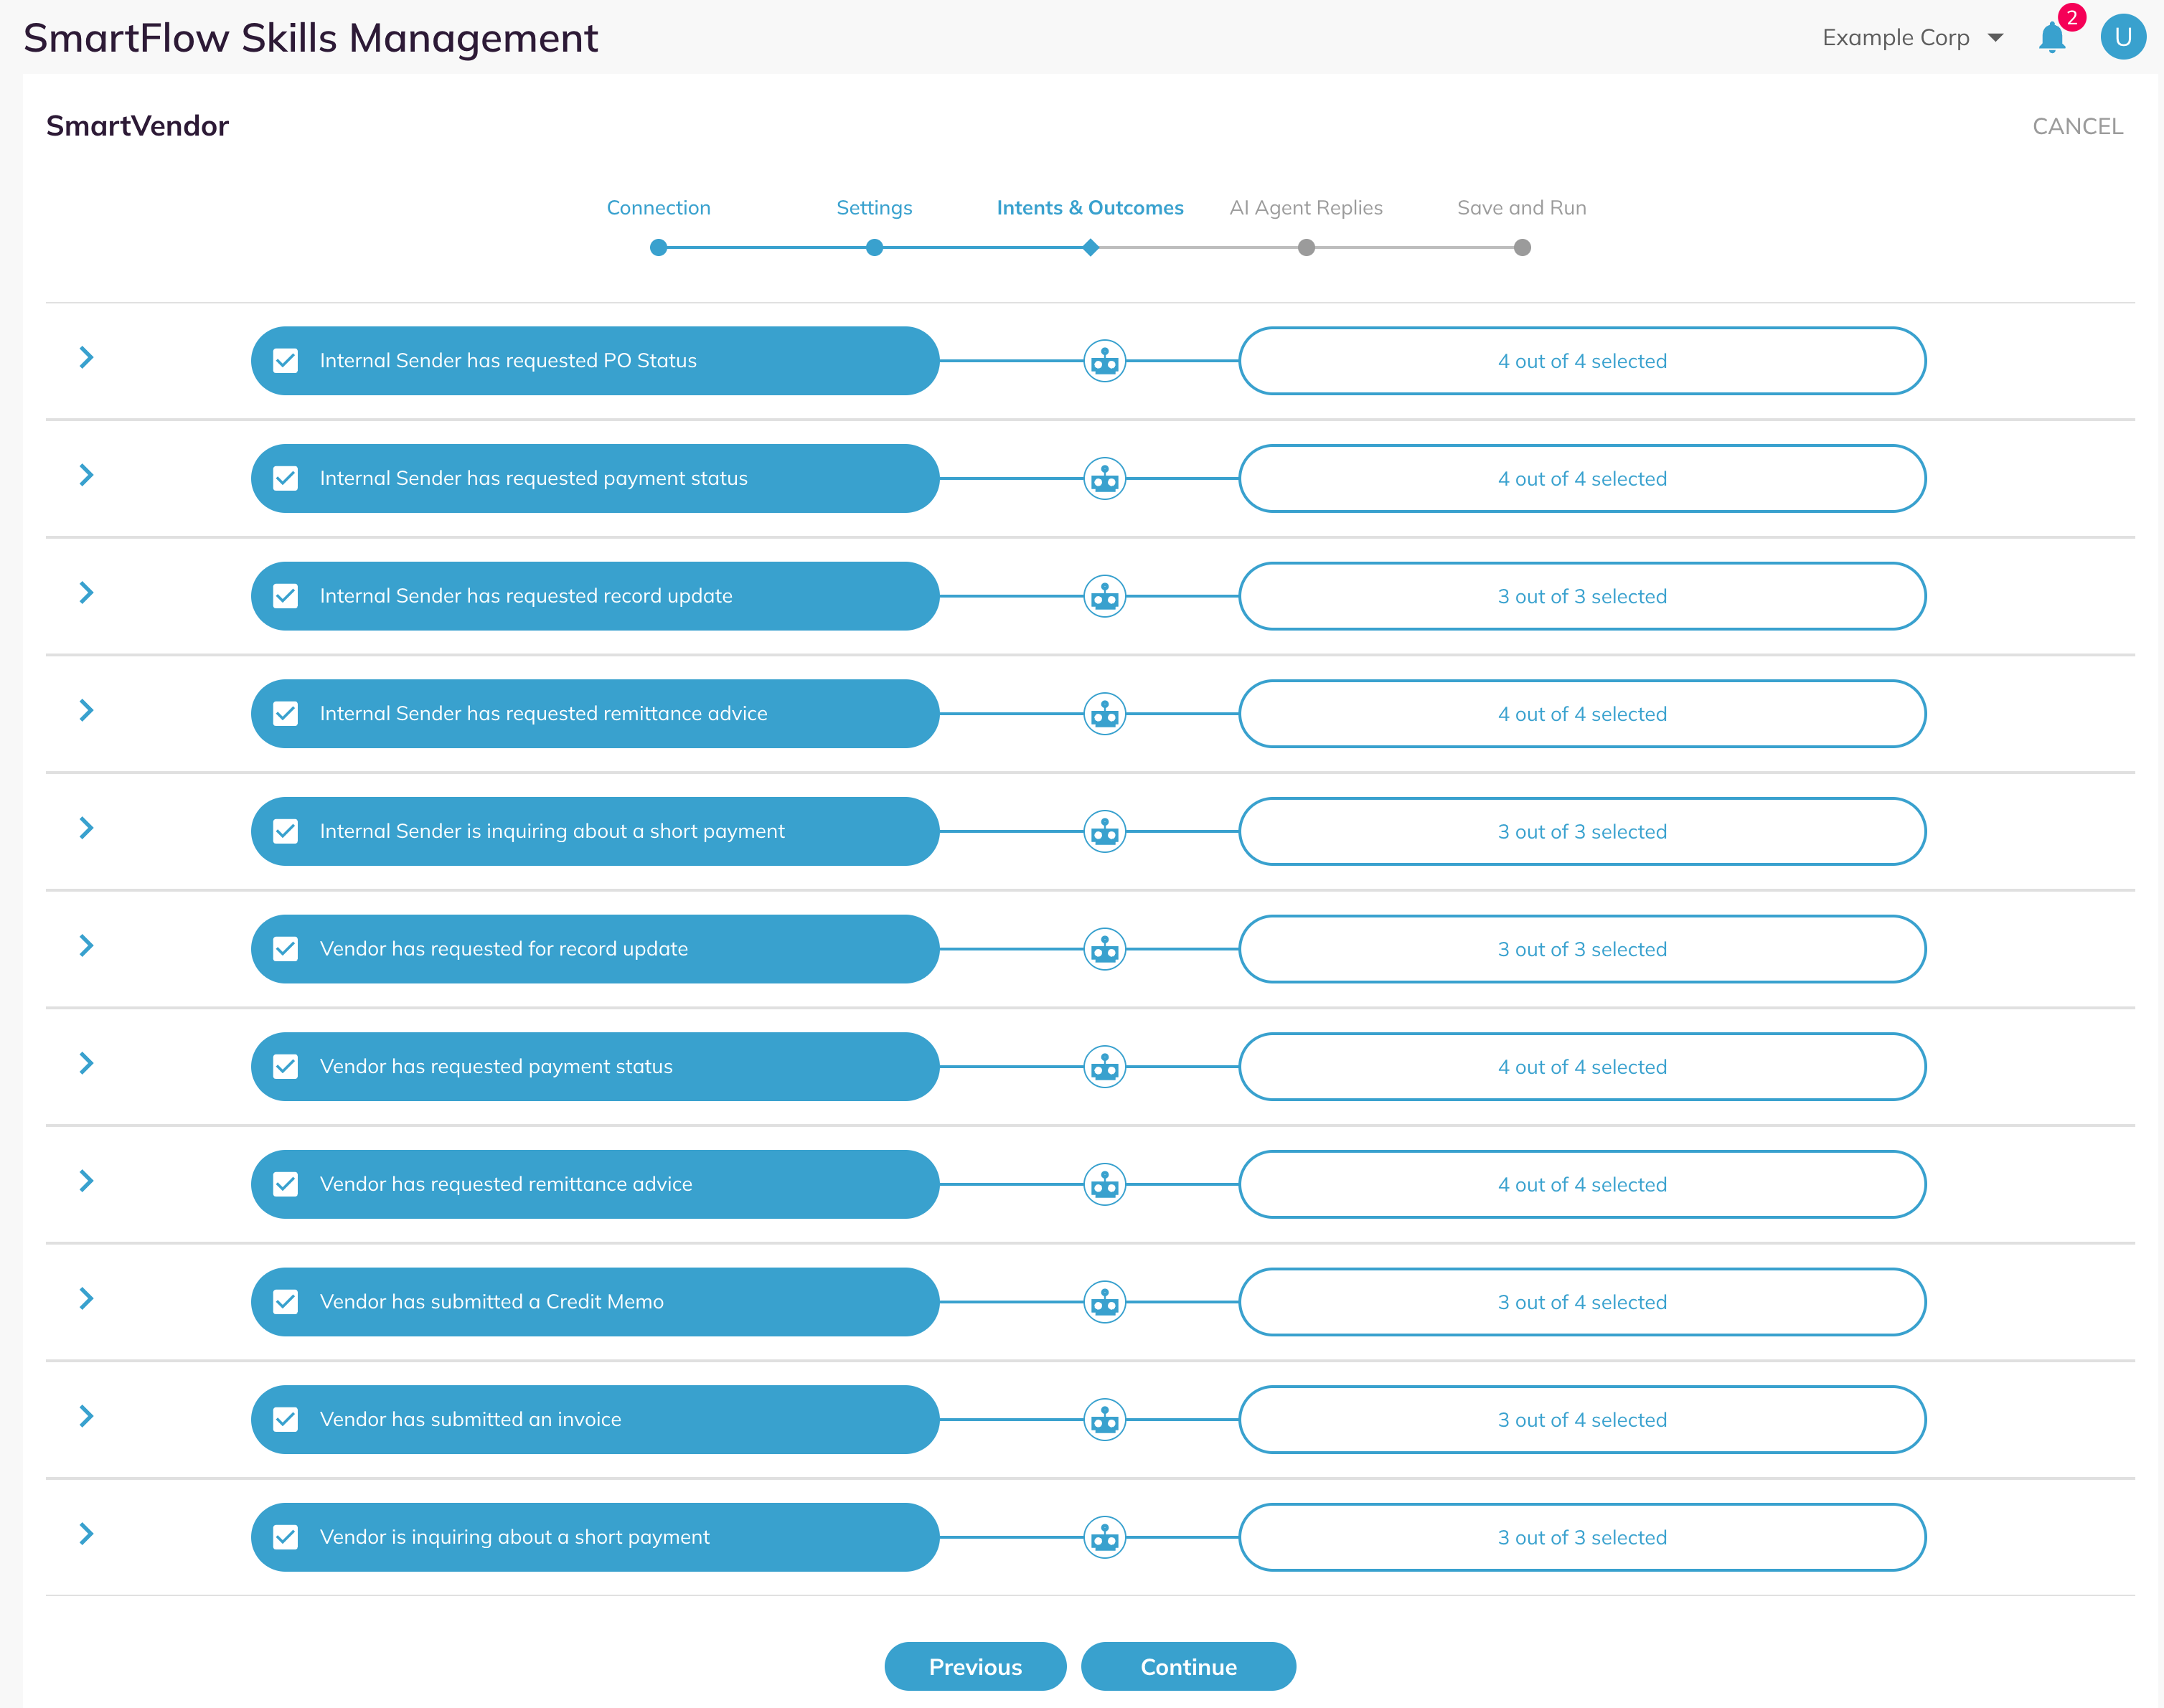Jump to the AI Agent Replies step
The image size is (2164, 1708).
pyautogui.click(x=1306, y=208)
